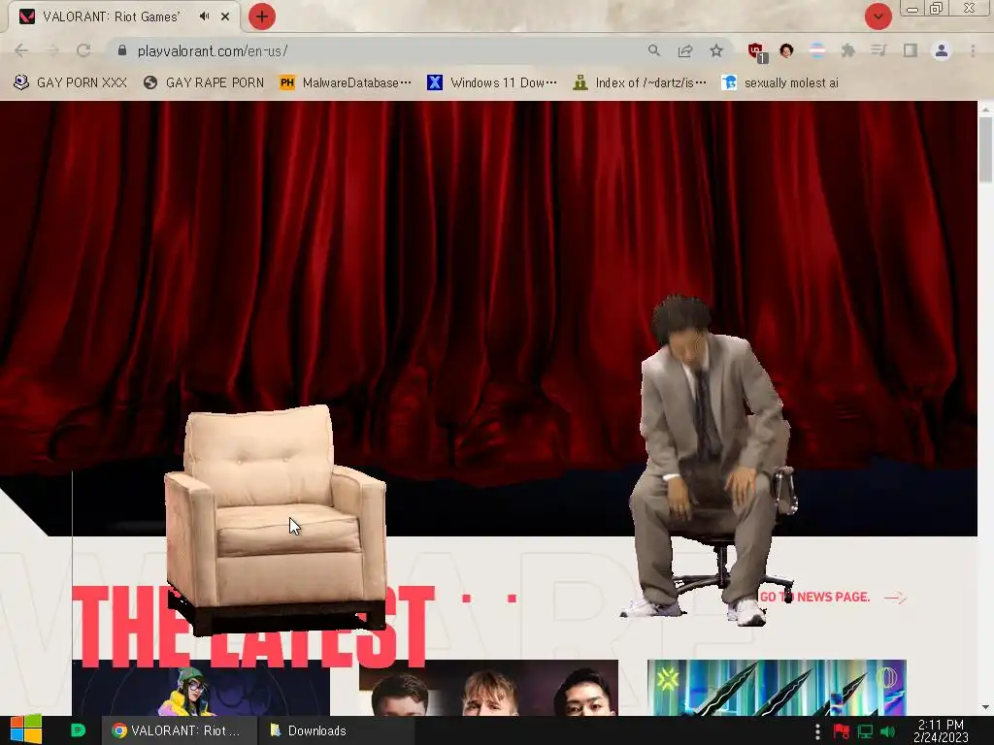Expand the system tray overflow dots
Viewport: 994px width, 745px height.
click(817, 731)
